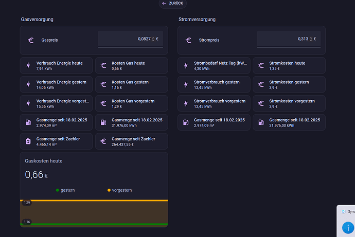Open Stromverbrauch gestern entity

pos(214,85)
